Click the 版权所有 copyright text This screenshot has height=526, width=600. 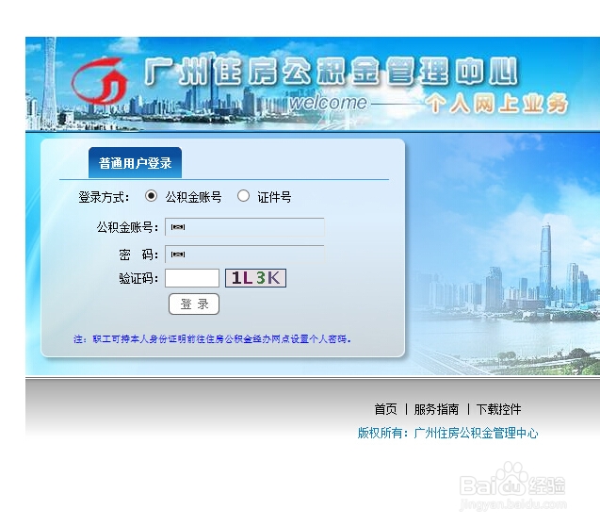(447, 433)
